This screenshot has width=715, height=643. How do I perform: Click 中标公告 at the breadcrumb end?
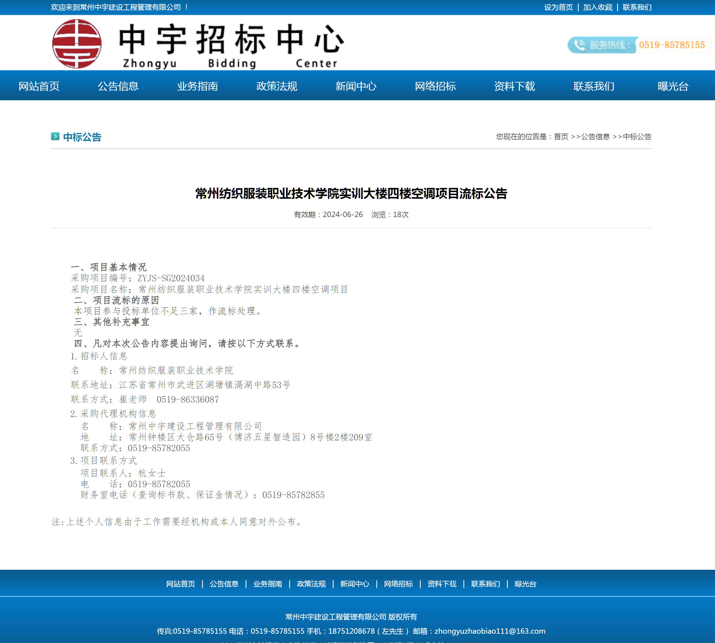click(x=637, y=137)
